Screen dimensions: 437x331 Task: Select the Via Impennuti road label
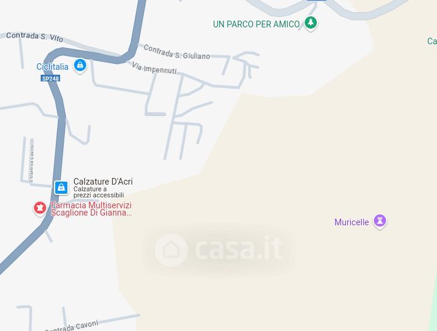pyautogui.click(x=154, y=68)
